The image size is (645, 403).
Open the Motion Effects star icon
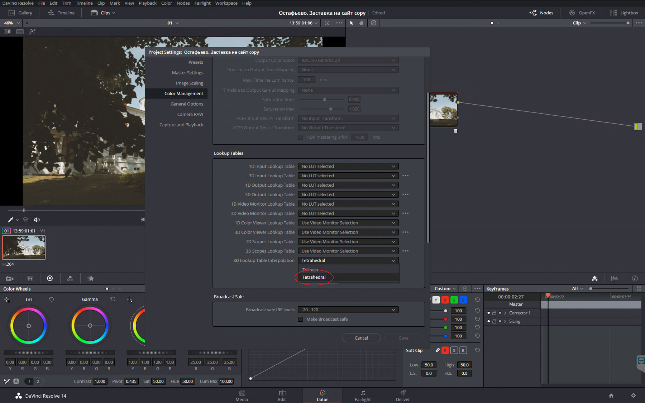click(x=90, y=278)
